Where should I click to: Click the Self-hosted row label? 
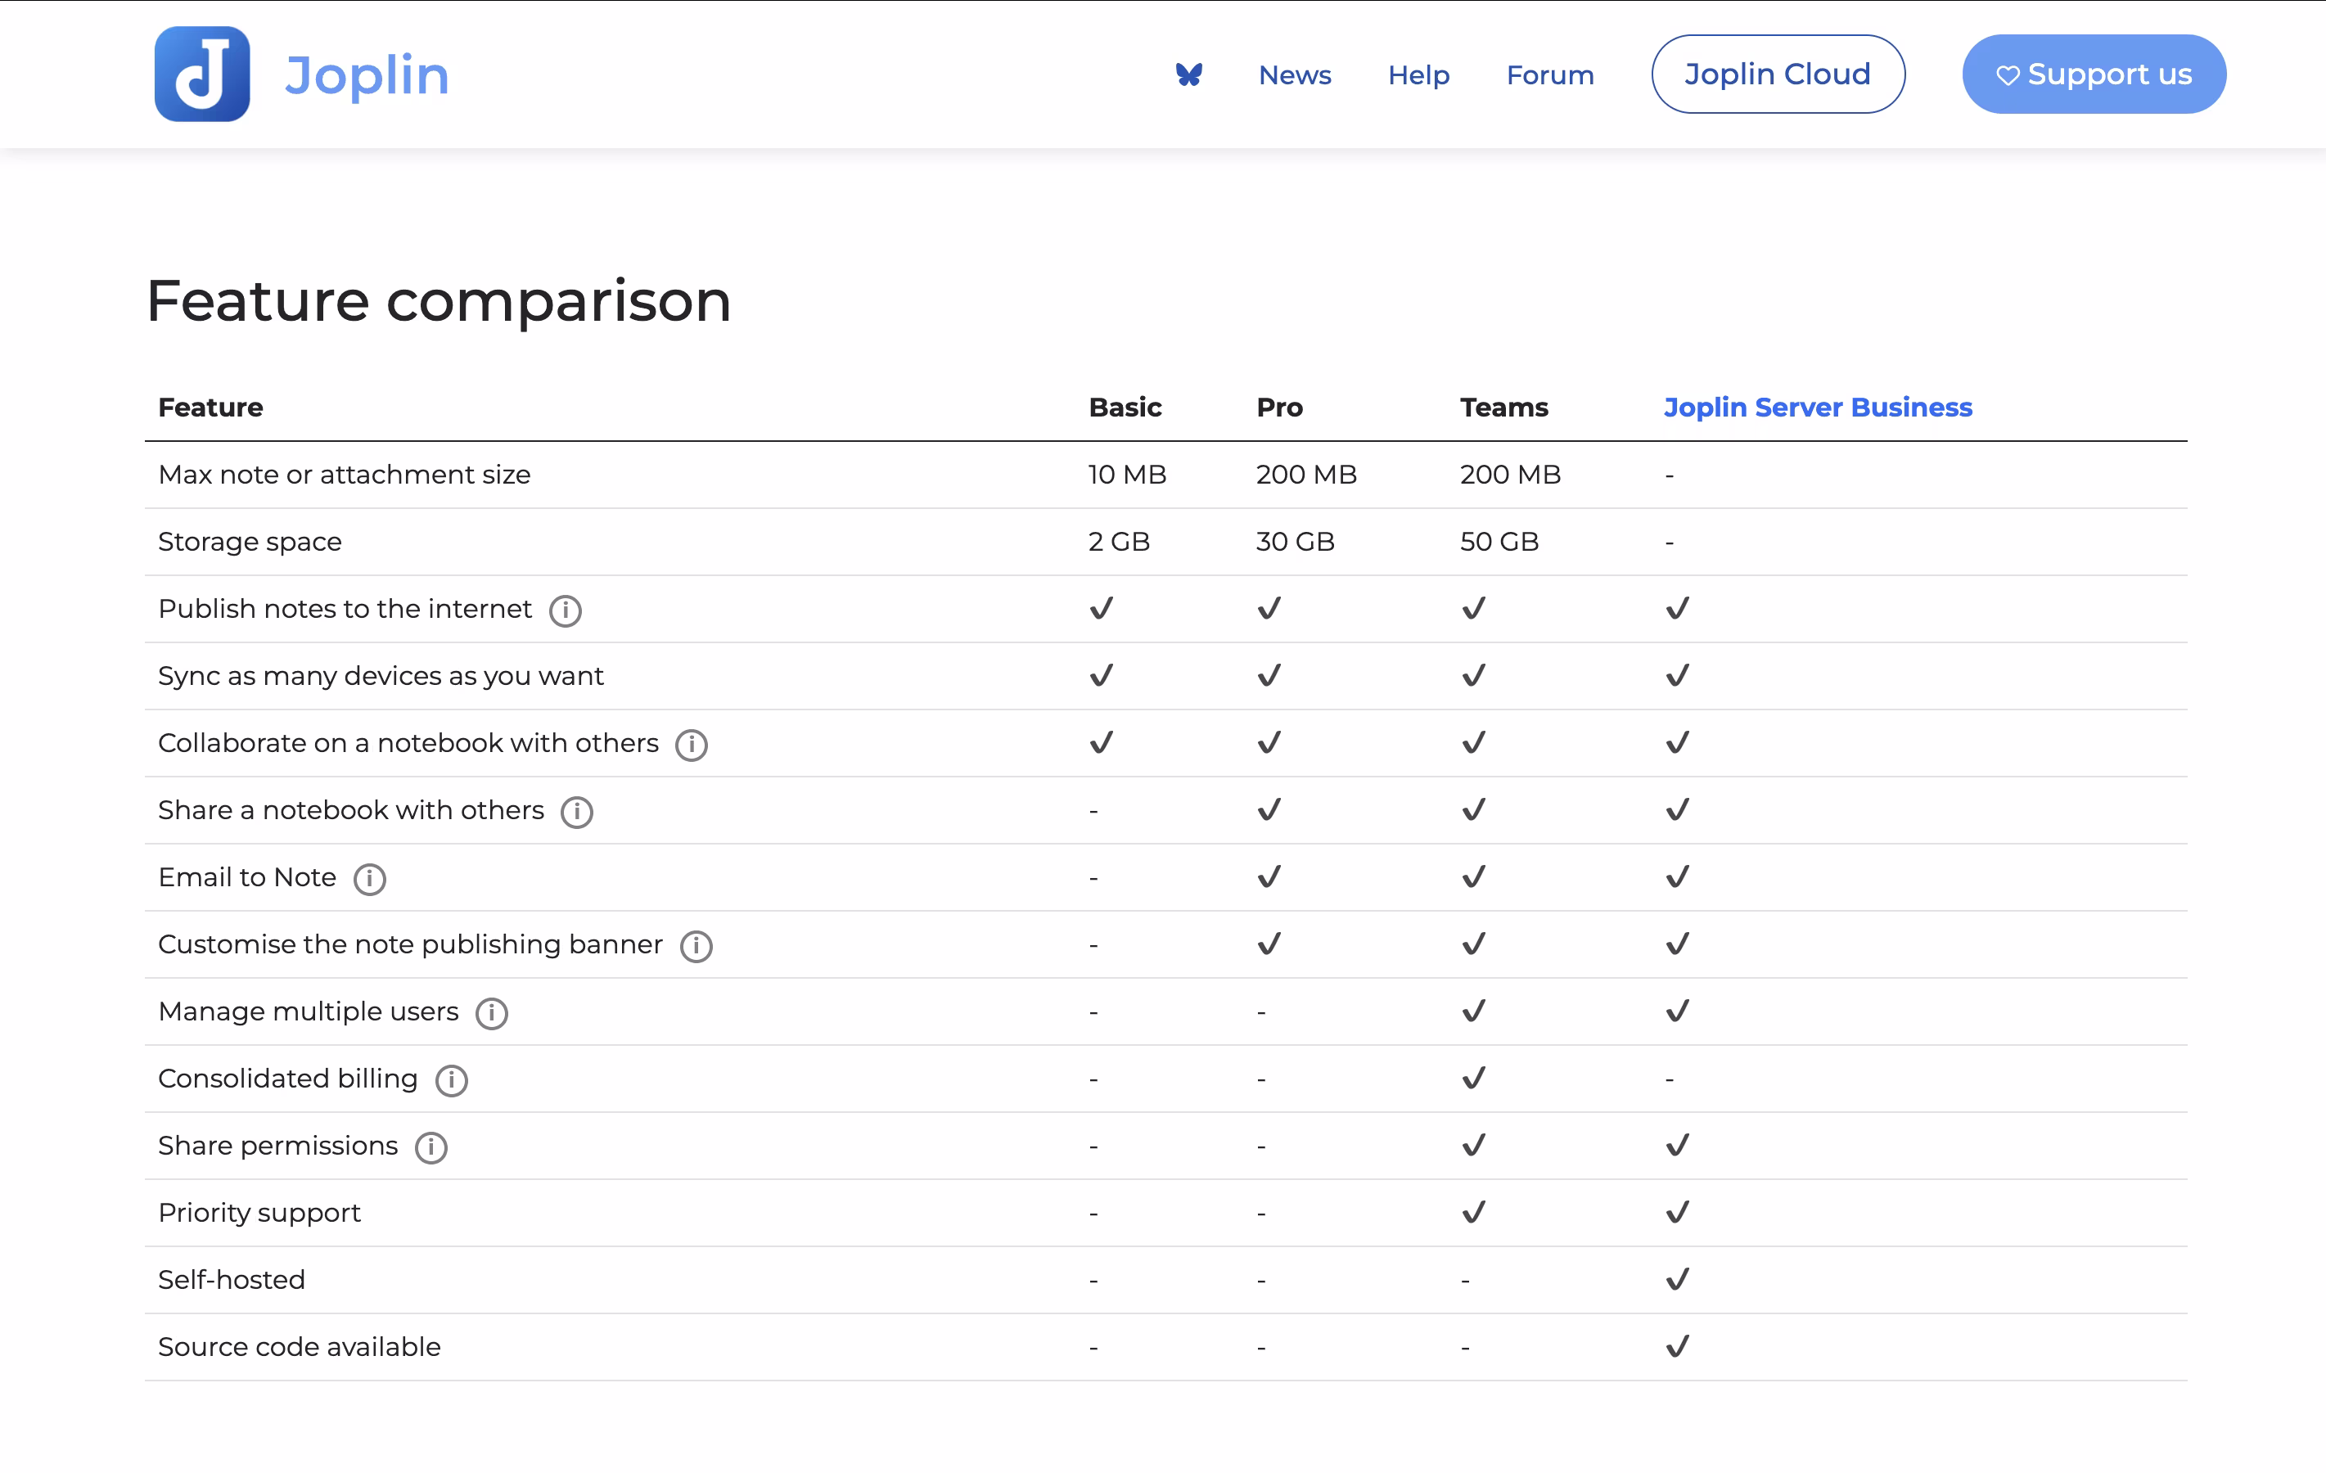[x=232, y=1280]
